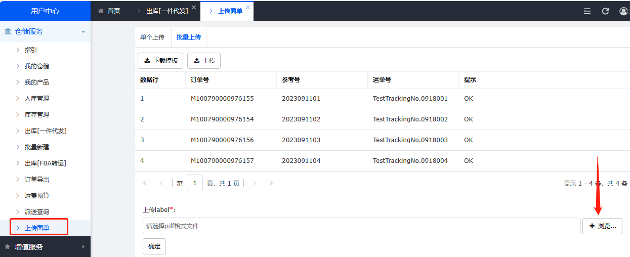This screenshot has width=630, height=257.
Task: Click reference number 2023091101
Action: click(301, 99)
